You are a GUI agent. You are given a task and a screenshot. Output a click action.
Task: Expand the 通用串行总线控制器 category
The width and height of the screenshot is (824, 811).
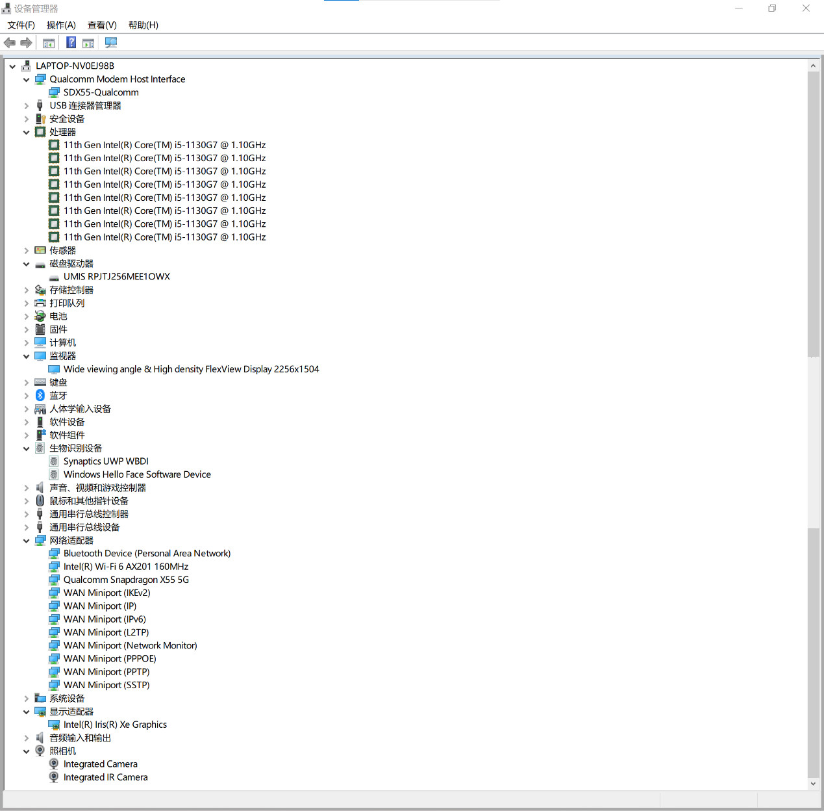pyautogui.click(x=26, y=514)
